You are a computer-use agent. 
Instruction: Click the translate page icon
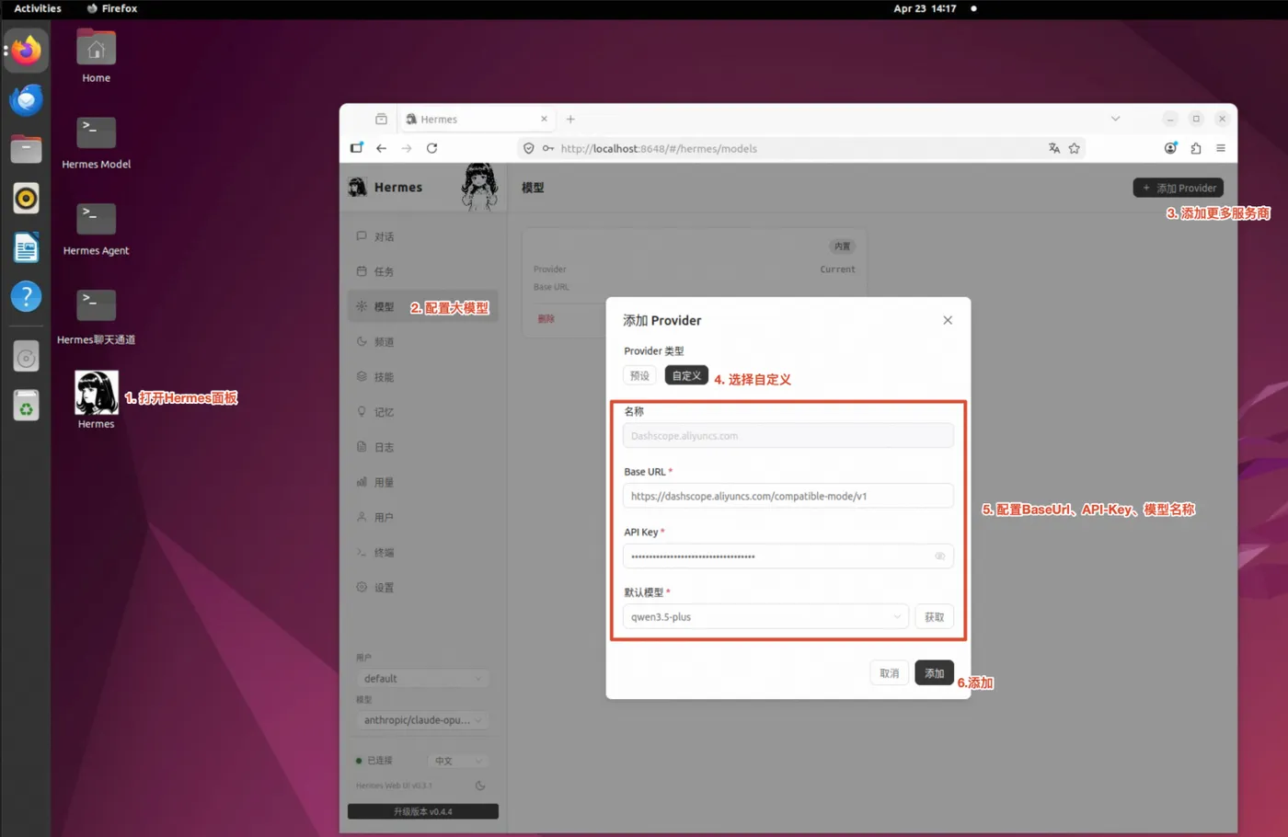1054,148
